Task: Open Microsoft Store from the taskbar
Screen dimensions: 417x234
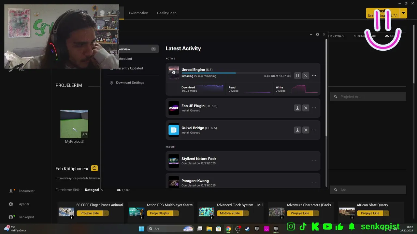Action: 219,229
